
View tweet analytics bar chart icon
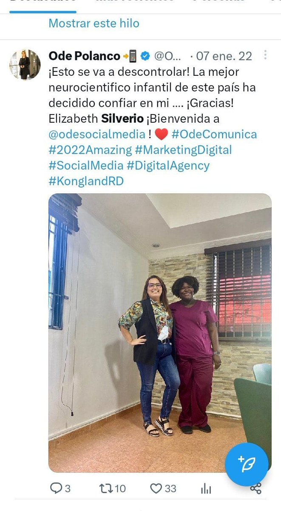(206, 488)
